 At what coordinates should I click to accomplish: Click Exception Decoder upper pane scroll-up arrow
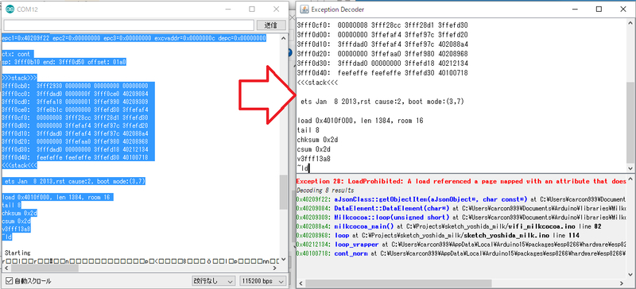(630, 23)
